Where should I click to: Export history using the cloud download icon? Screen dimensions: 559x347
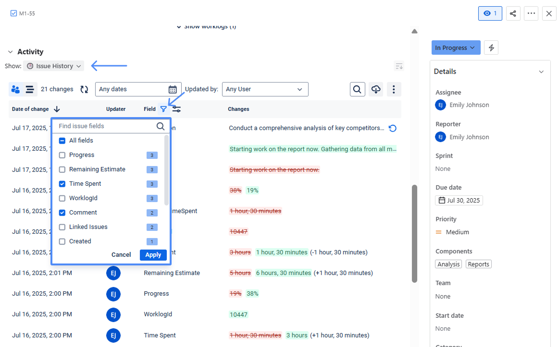tap(375, 89)
